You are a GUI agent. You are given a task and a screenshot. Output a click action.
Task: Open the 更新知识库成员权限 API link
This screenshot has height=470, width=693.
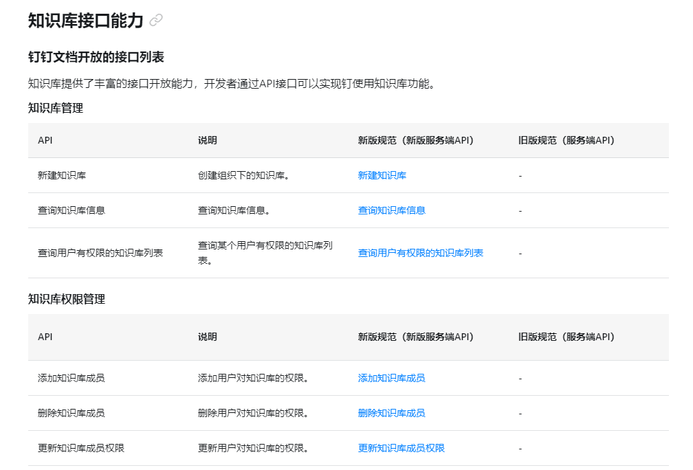[401, 448]
